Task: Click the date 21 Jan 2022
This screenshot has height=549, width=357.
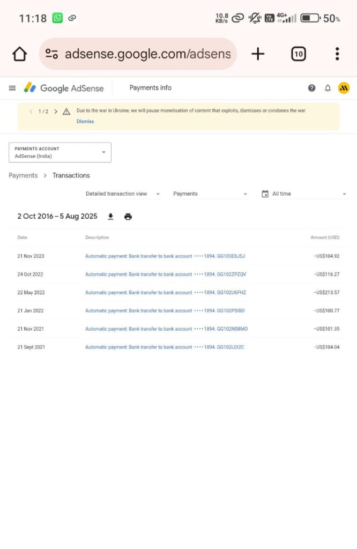Action: [31, 310]
